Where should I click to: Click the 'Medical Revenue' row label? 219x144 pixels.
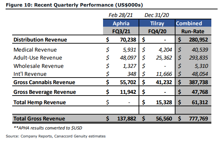click(35, 50)
